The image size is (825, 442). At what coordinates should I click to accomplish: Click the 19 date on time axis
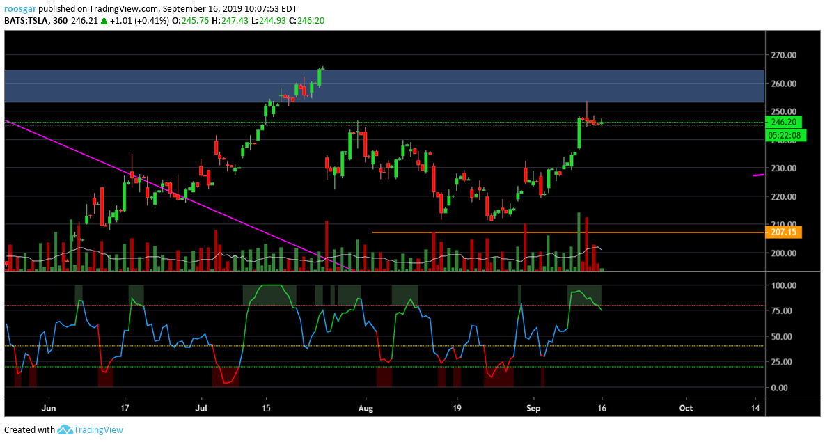(456, 409)
